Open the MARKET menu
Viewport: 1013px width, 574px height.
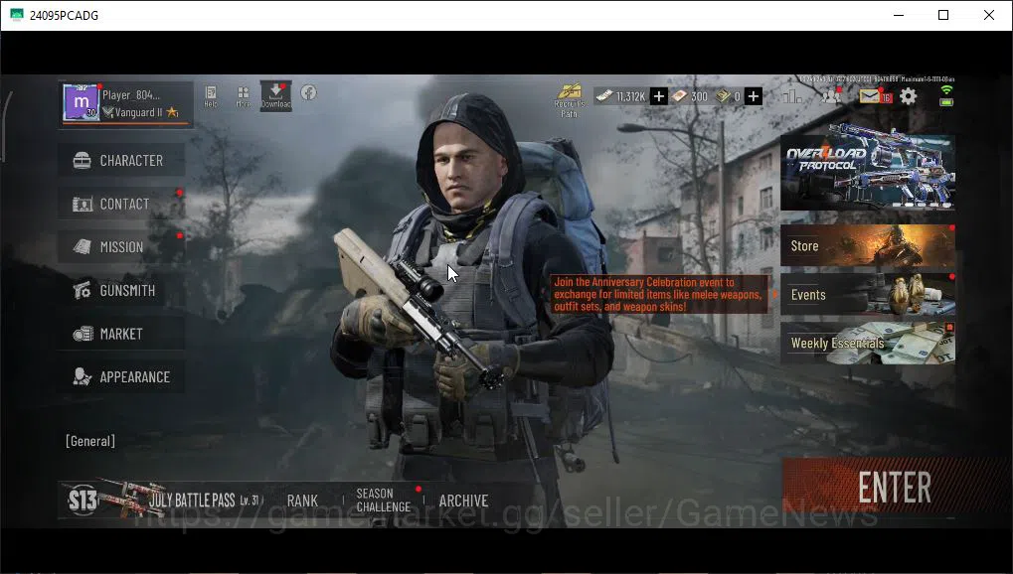121,334
